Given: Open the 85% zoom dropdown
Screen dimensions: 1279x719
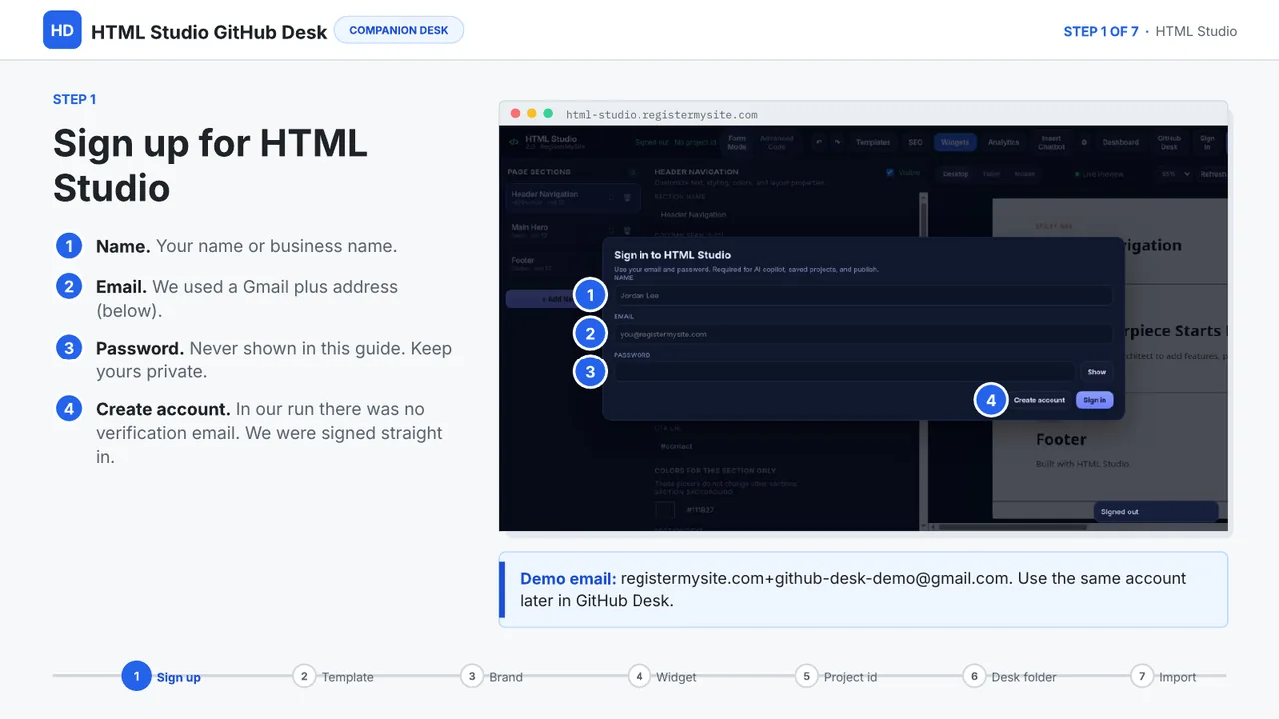Looking at the screenshot, I should (1176, 174).
